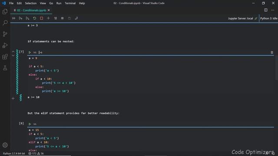Viewport: 278px width, 156px height.
Task: Add a cell below using left-margin plus
Action: click(x=13, y=98)
